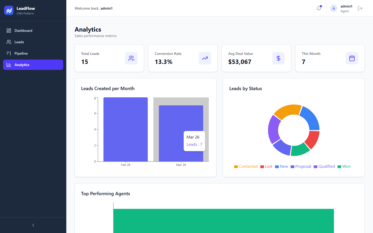Image resolution: width=373 pixels, height=233 pixels.
Task: Click the Conversion Rate trend icon
Action: [x=205, y=58]
